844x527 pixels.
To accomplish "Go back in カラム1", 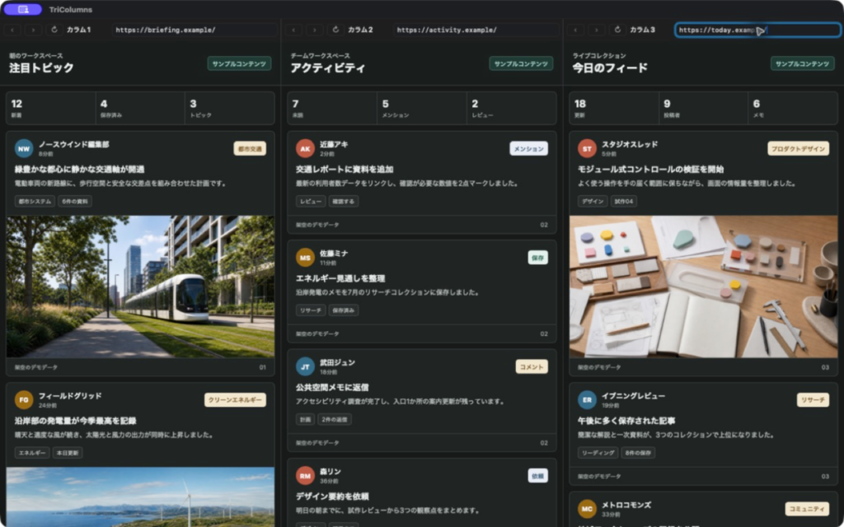I will point(12,30).
